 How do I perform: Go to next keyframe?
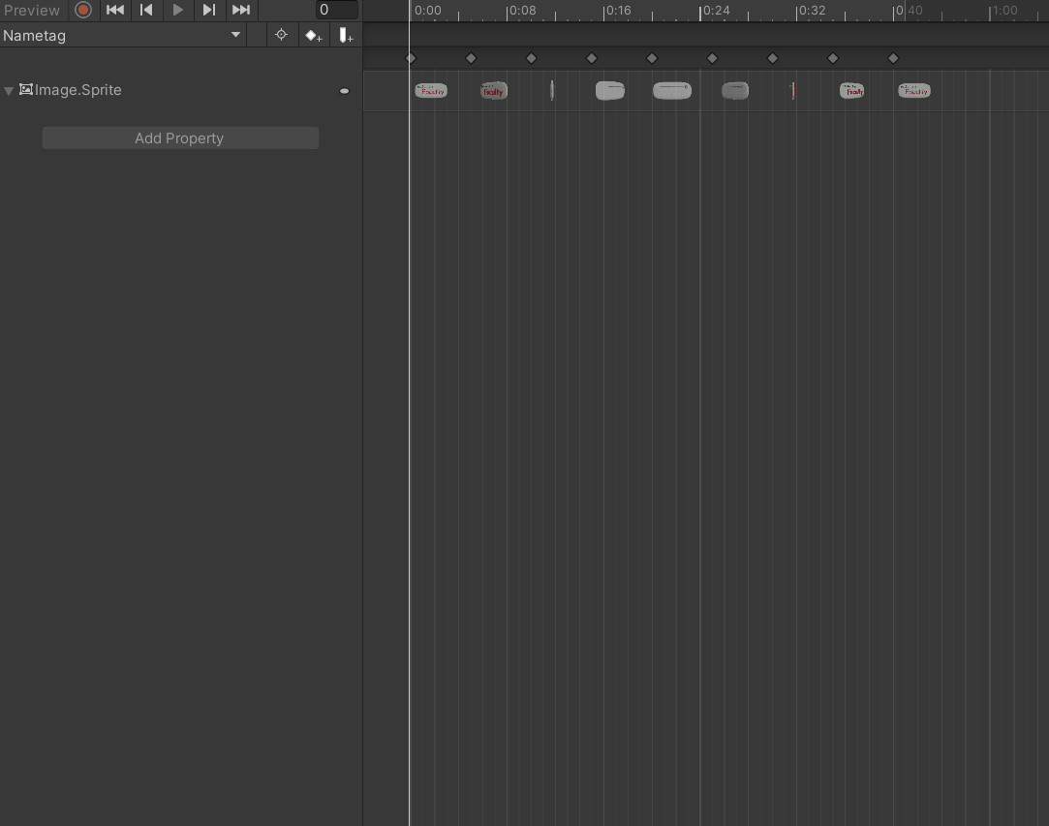[x=209, y=10]
